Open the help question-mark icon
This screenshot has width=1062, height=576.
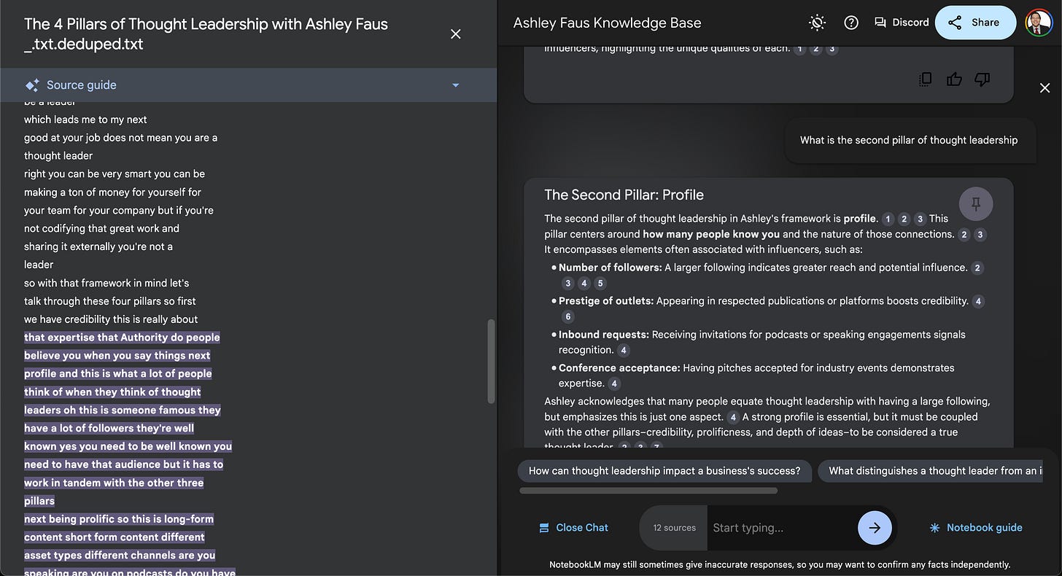[x=851, y=23]
